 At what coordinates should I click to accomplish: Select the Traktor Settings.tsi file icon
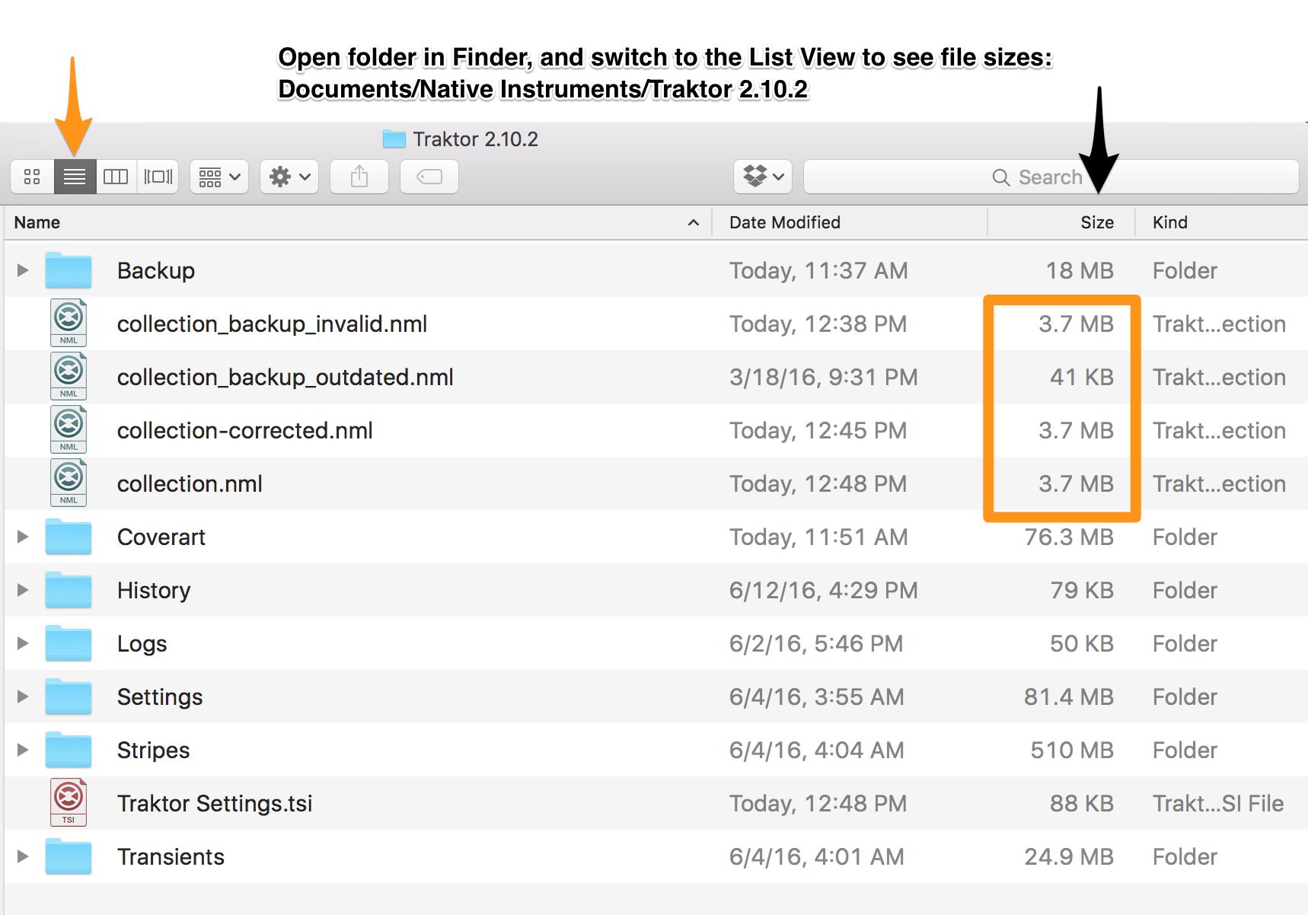point(69,803)
